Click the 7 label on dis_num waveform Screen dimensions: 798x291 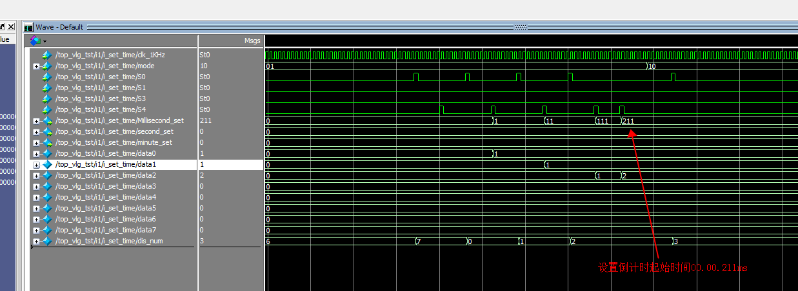418,241
